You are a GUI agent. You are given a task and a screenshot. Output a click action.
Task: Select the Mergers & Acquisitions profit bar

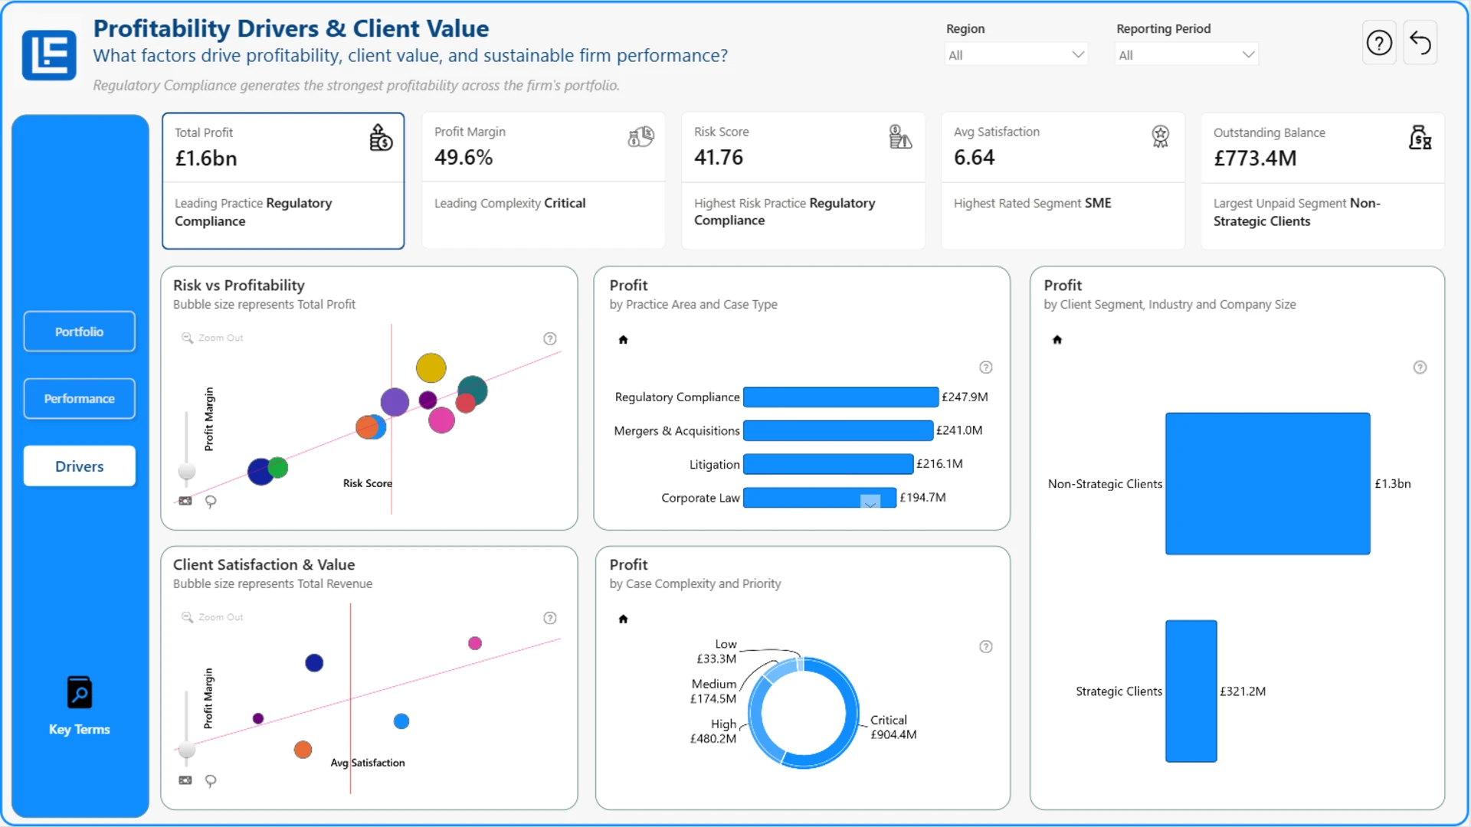[x=838, y=430]
